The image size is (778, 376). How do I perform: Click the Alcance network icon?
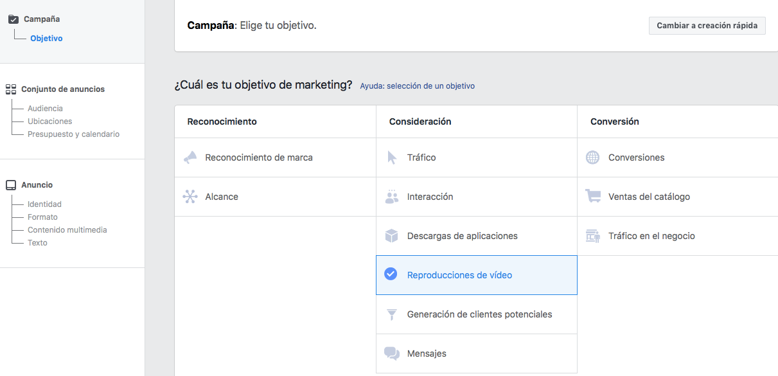click(190, 197)
